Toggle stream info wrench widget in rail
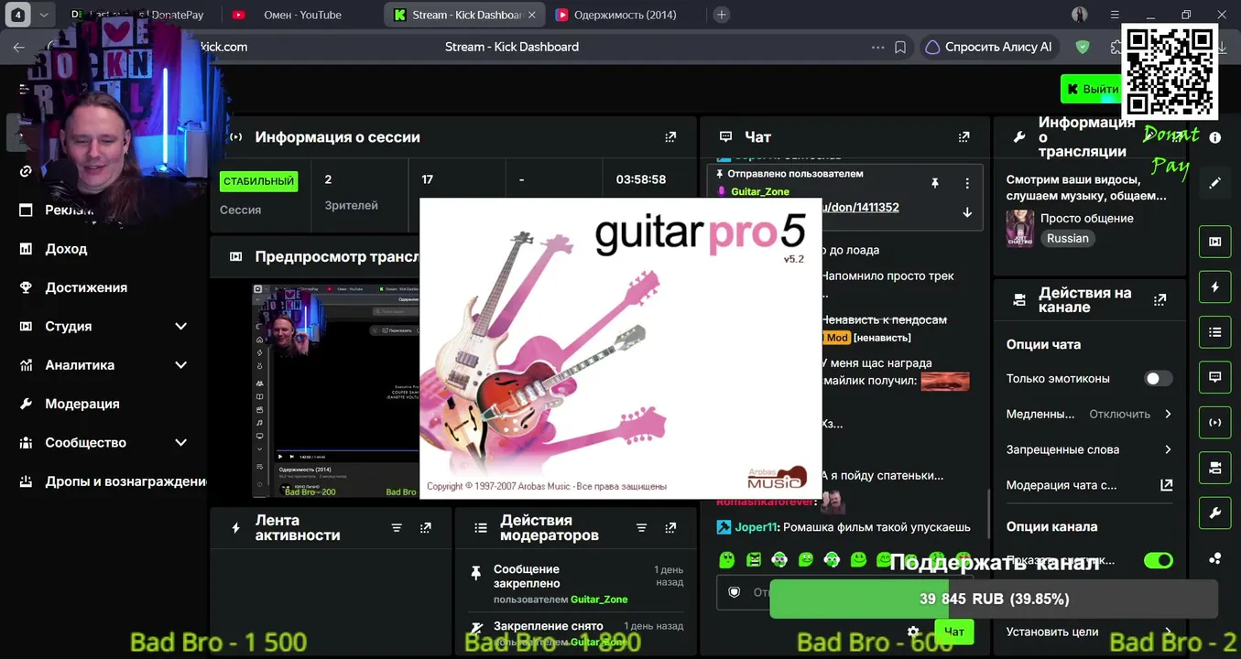Screen dimensions: 1241x659 [1215, 513]
